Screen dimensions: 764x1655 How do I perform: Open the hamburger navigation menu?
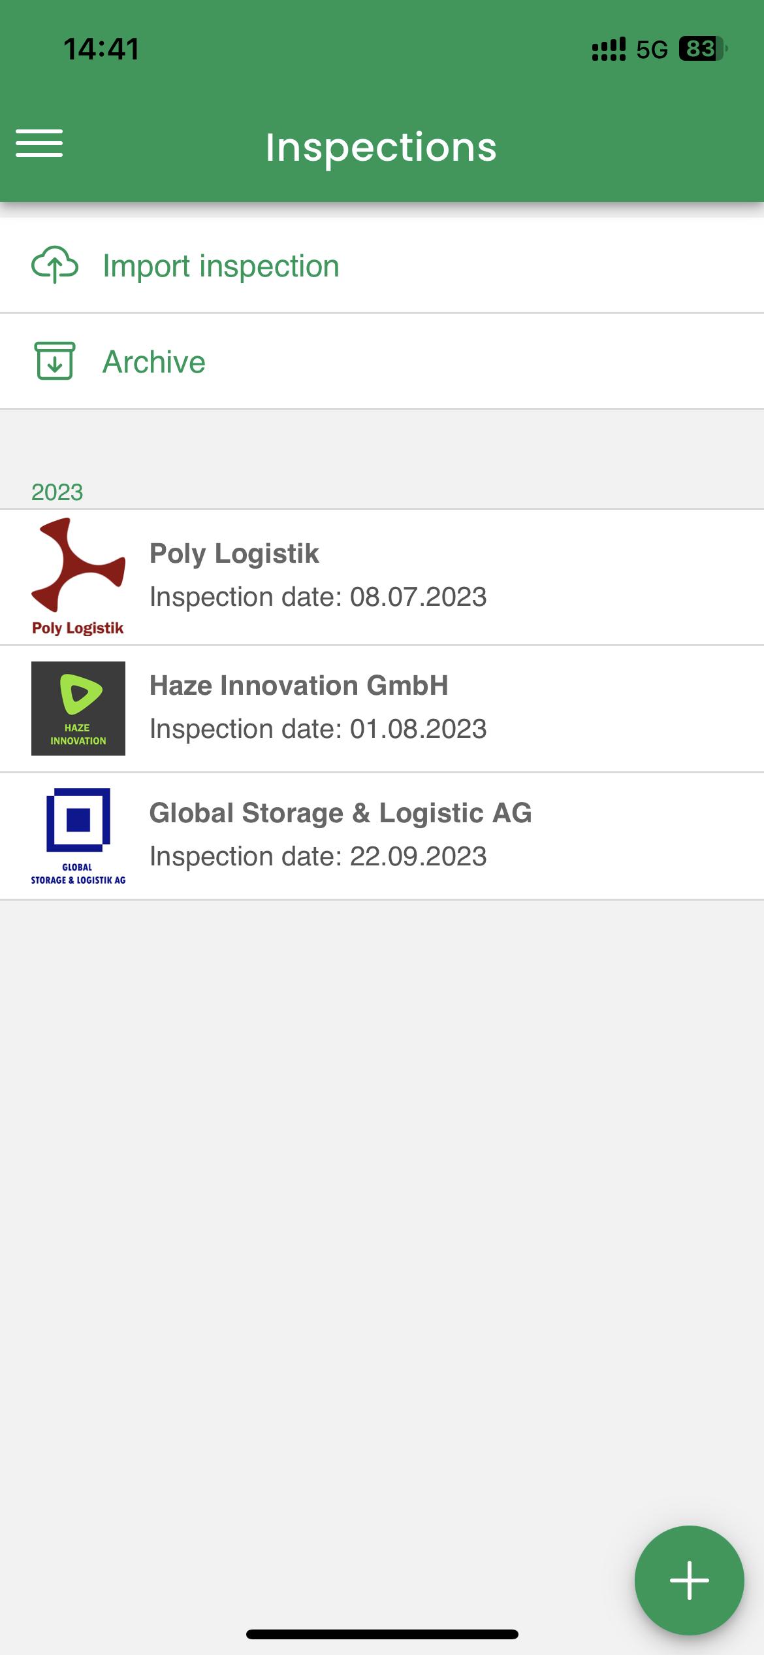pos(39,143)
